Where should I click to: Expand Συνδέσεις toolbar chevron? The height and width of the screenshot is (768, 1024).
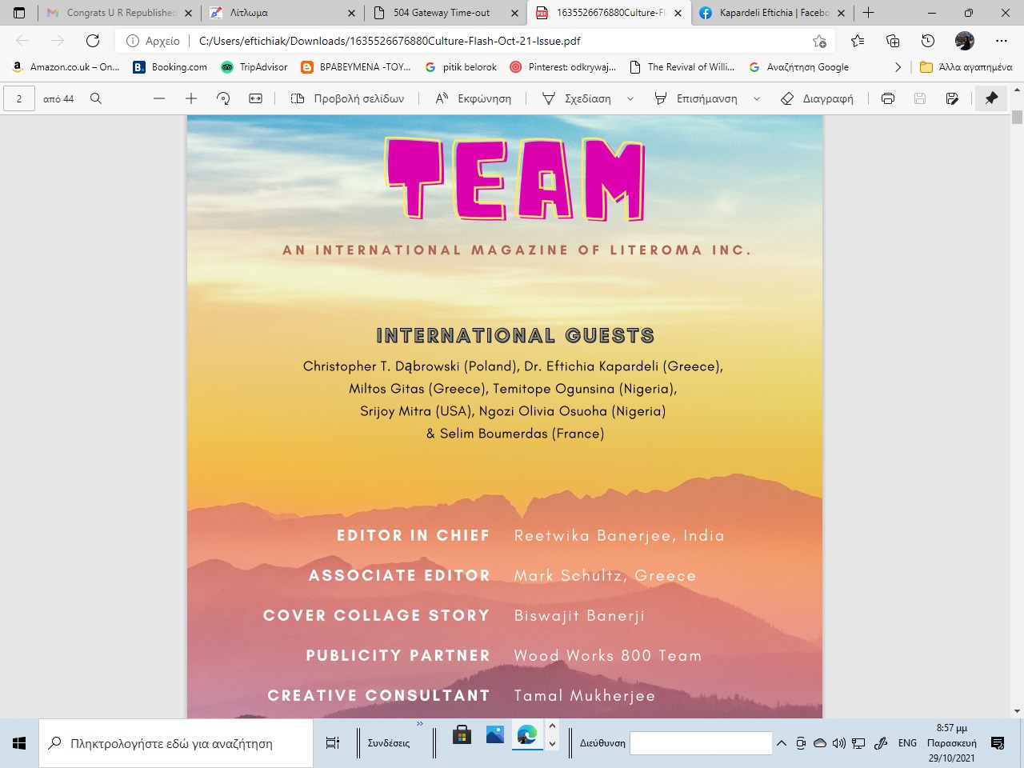(x=419, y=724)
